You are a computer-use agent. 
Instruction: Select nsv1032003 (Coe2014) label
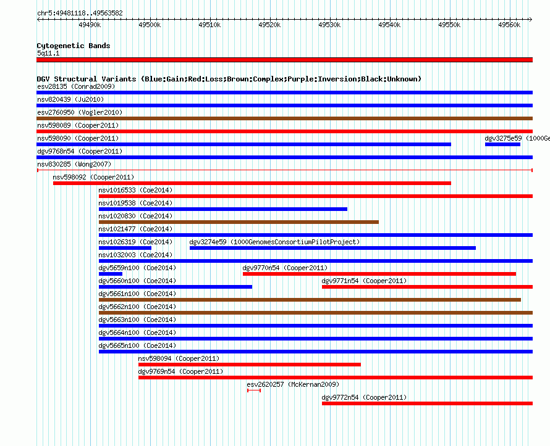pyautogui.click(x=135, y=255)
